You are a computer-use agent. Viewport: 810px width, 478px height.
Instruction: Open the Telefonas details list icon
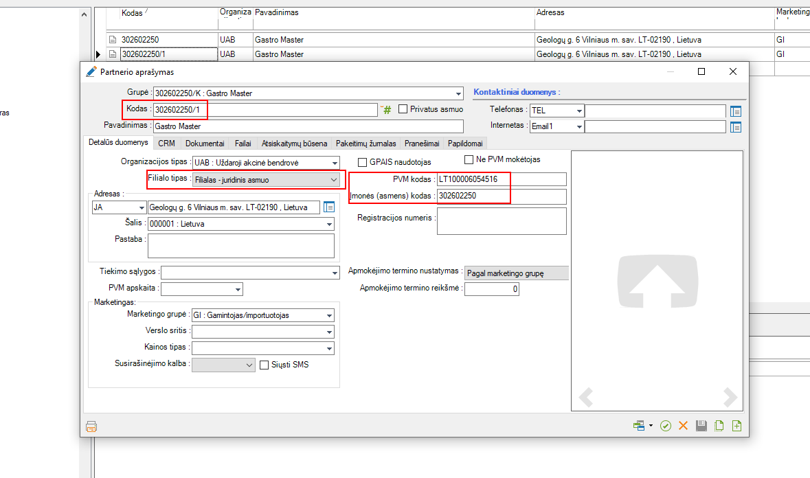736,111
